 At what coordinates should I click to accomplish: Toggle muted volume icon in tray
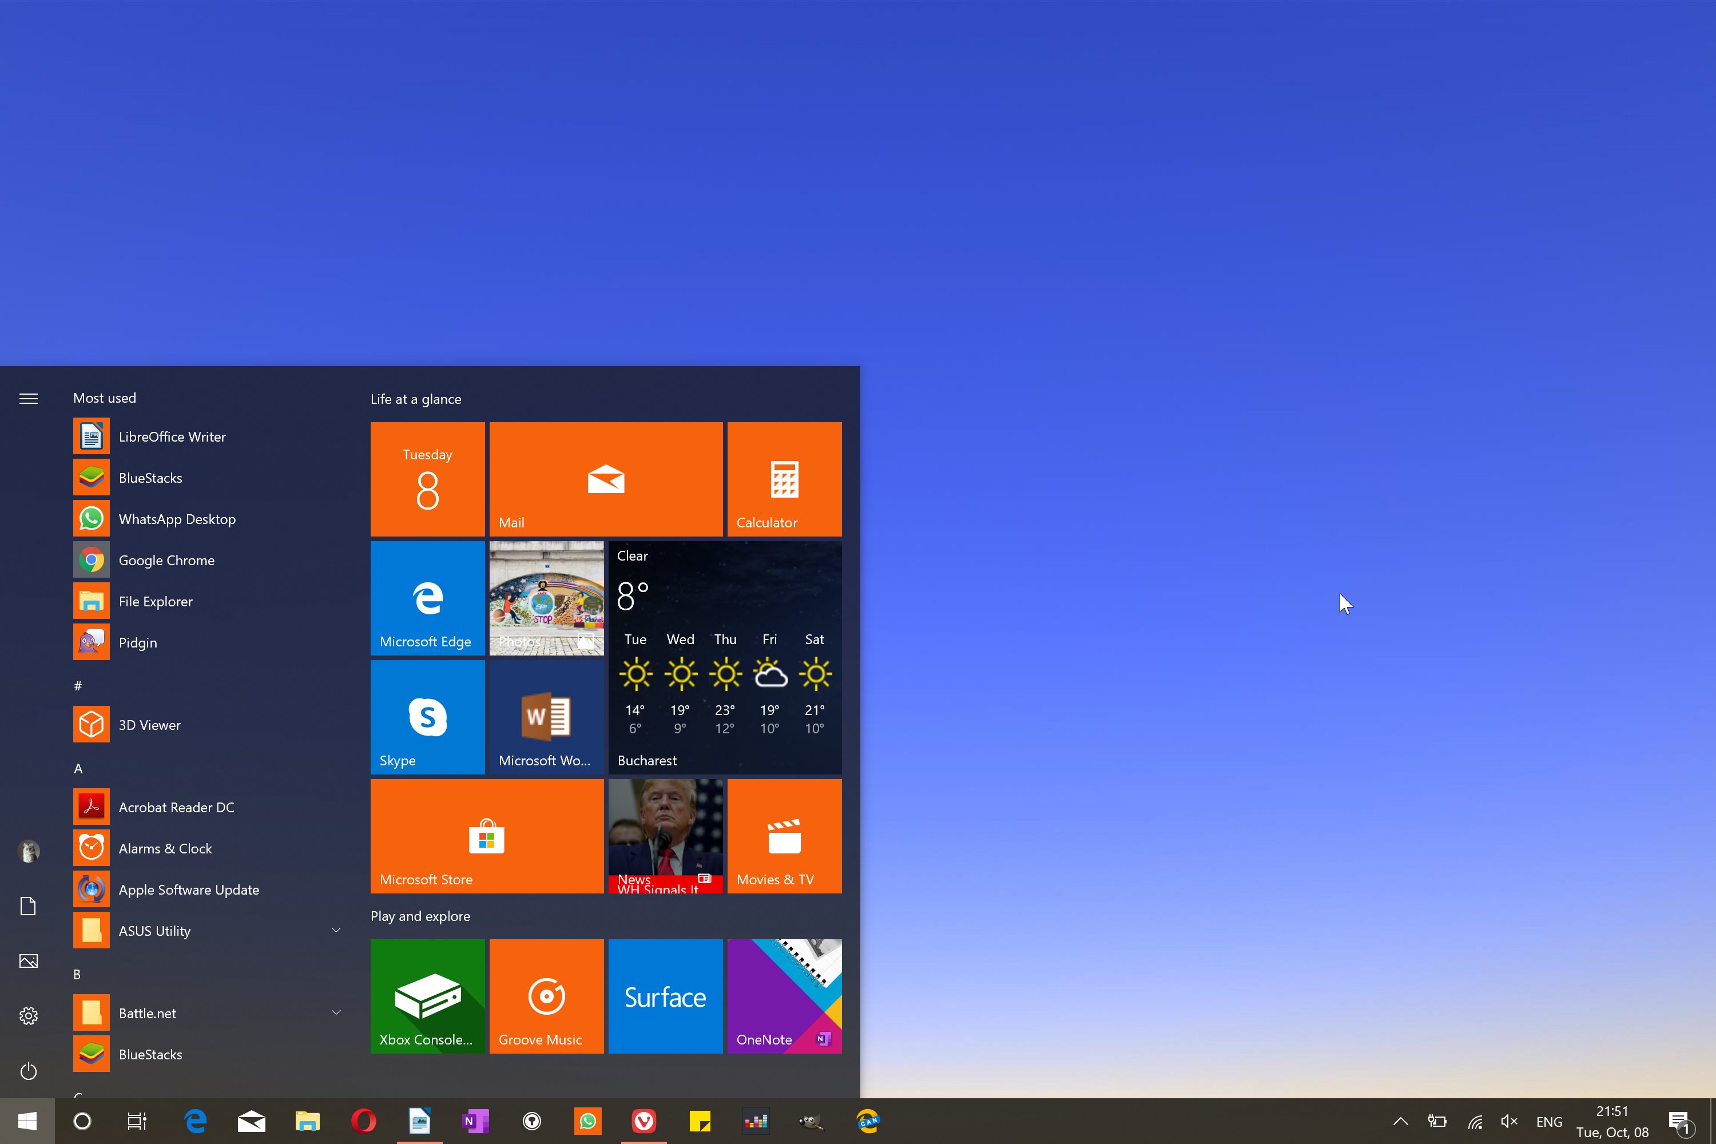pos(1509,1121)
